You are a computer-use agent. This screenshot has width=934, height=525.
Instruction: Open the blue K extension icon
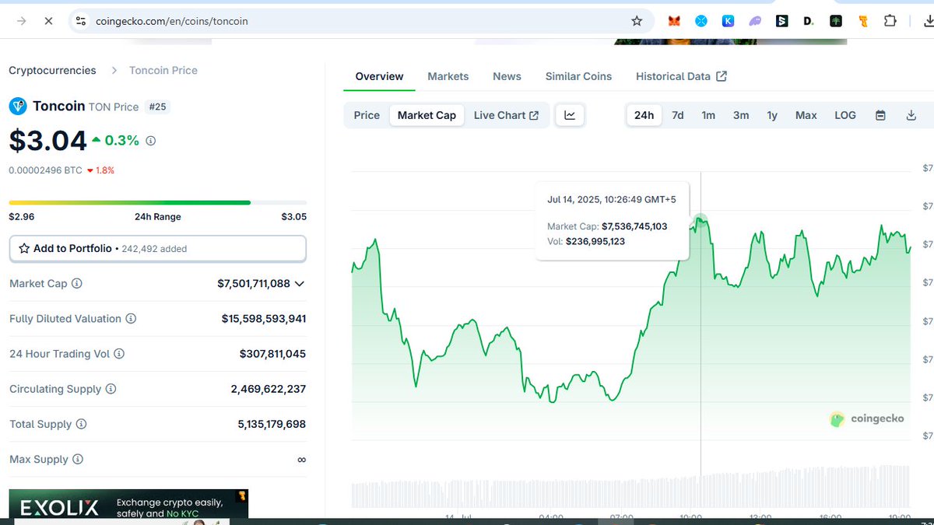[x=728, y=21]
